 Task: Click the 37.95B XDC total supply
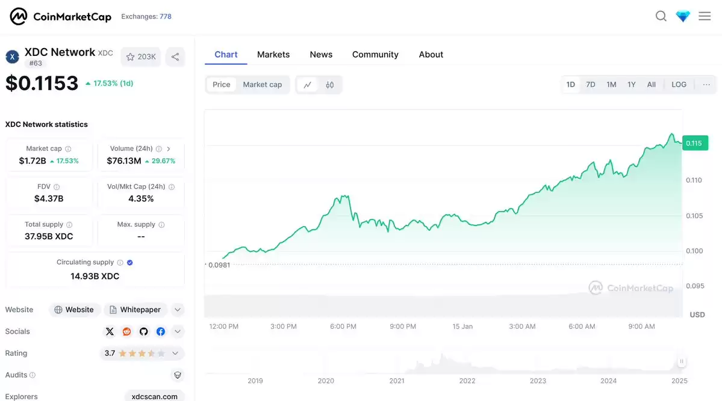[49, 236]
